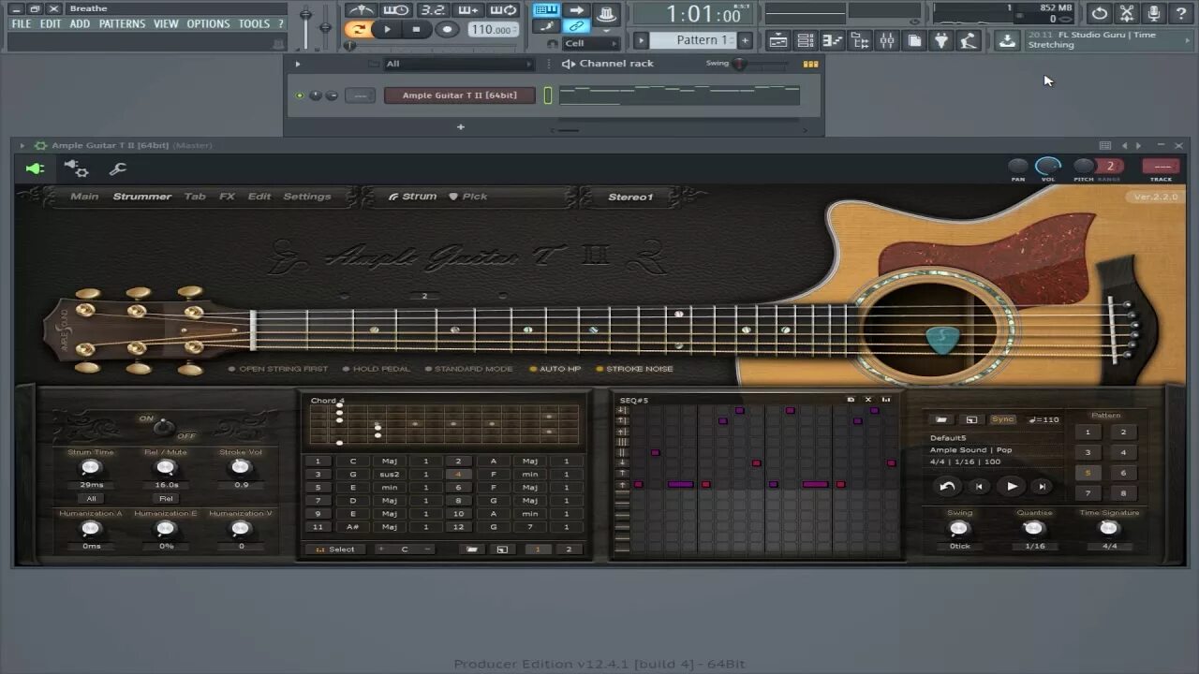Click the FL Studio record button
This screenshot has width=1199, height=674.
pyautogui.click(x=447, y=29)
